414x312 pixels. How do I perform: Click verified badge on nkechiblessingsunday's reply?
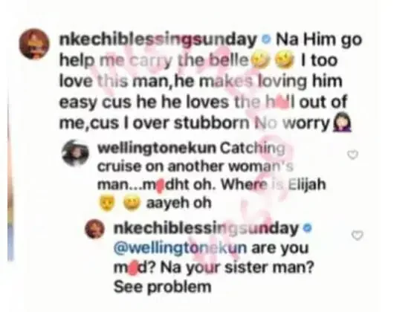point(308,227)
